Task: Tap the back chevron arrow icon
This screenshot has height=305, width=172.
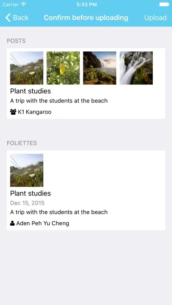Action: [8, 18]
